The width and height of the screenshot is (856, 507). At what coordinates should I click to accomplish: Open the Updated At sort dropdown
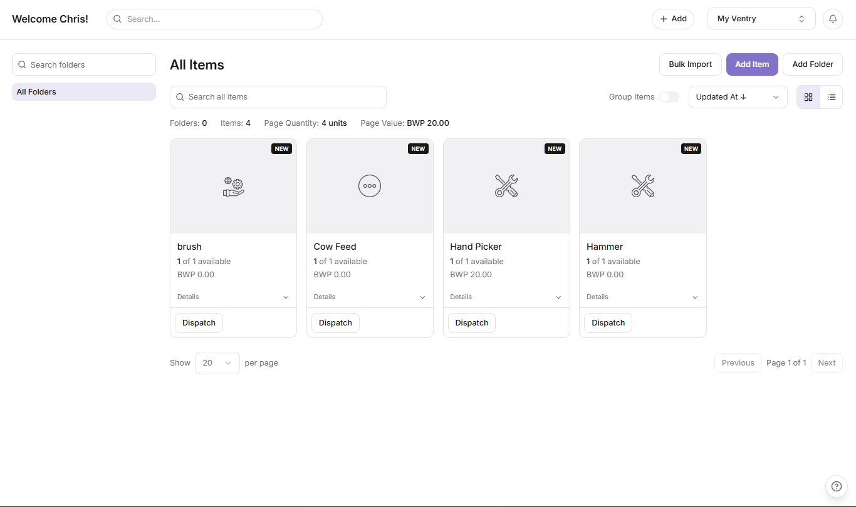pos(738,97)
